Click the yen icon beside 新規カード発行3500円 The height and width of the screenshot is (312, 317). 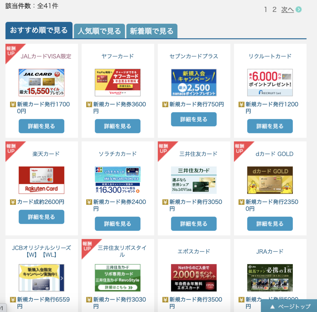(x=165, y=300)
